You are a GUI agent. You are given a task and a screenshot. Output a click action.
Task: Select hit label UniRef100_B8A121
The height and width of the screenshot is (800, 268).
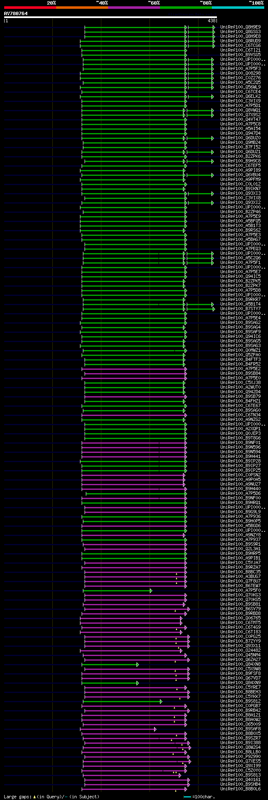click(x=240, y=715)
